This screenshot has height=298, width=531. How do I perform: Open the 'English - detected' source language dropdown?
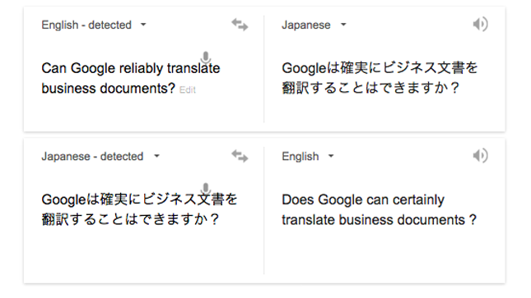point(143,25)
